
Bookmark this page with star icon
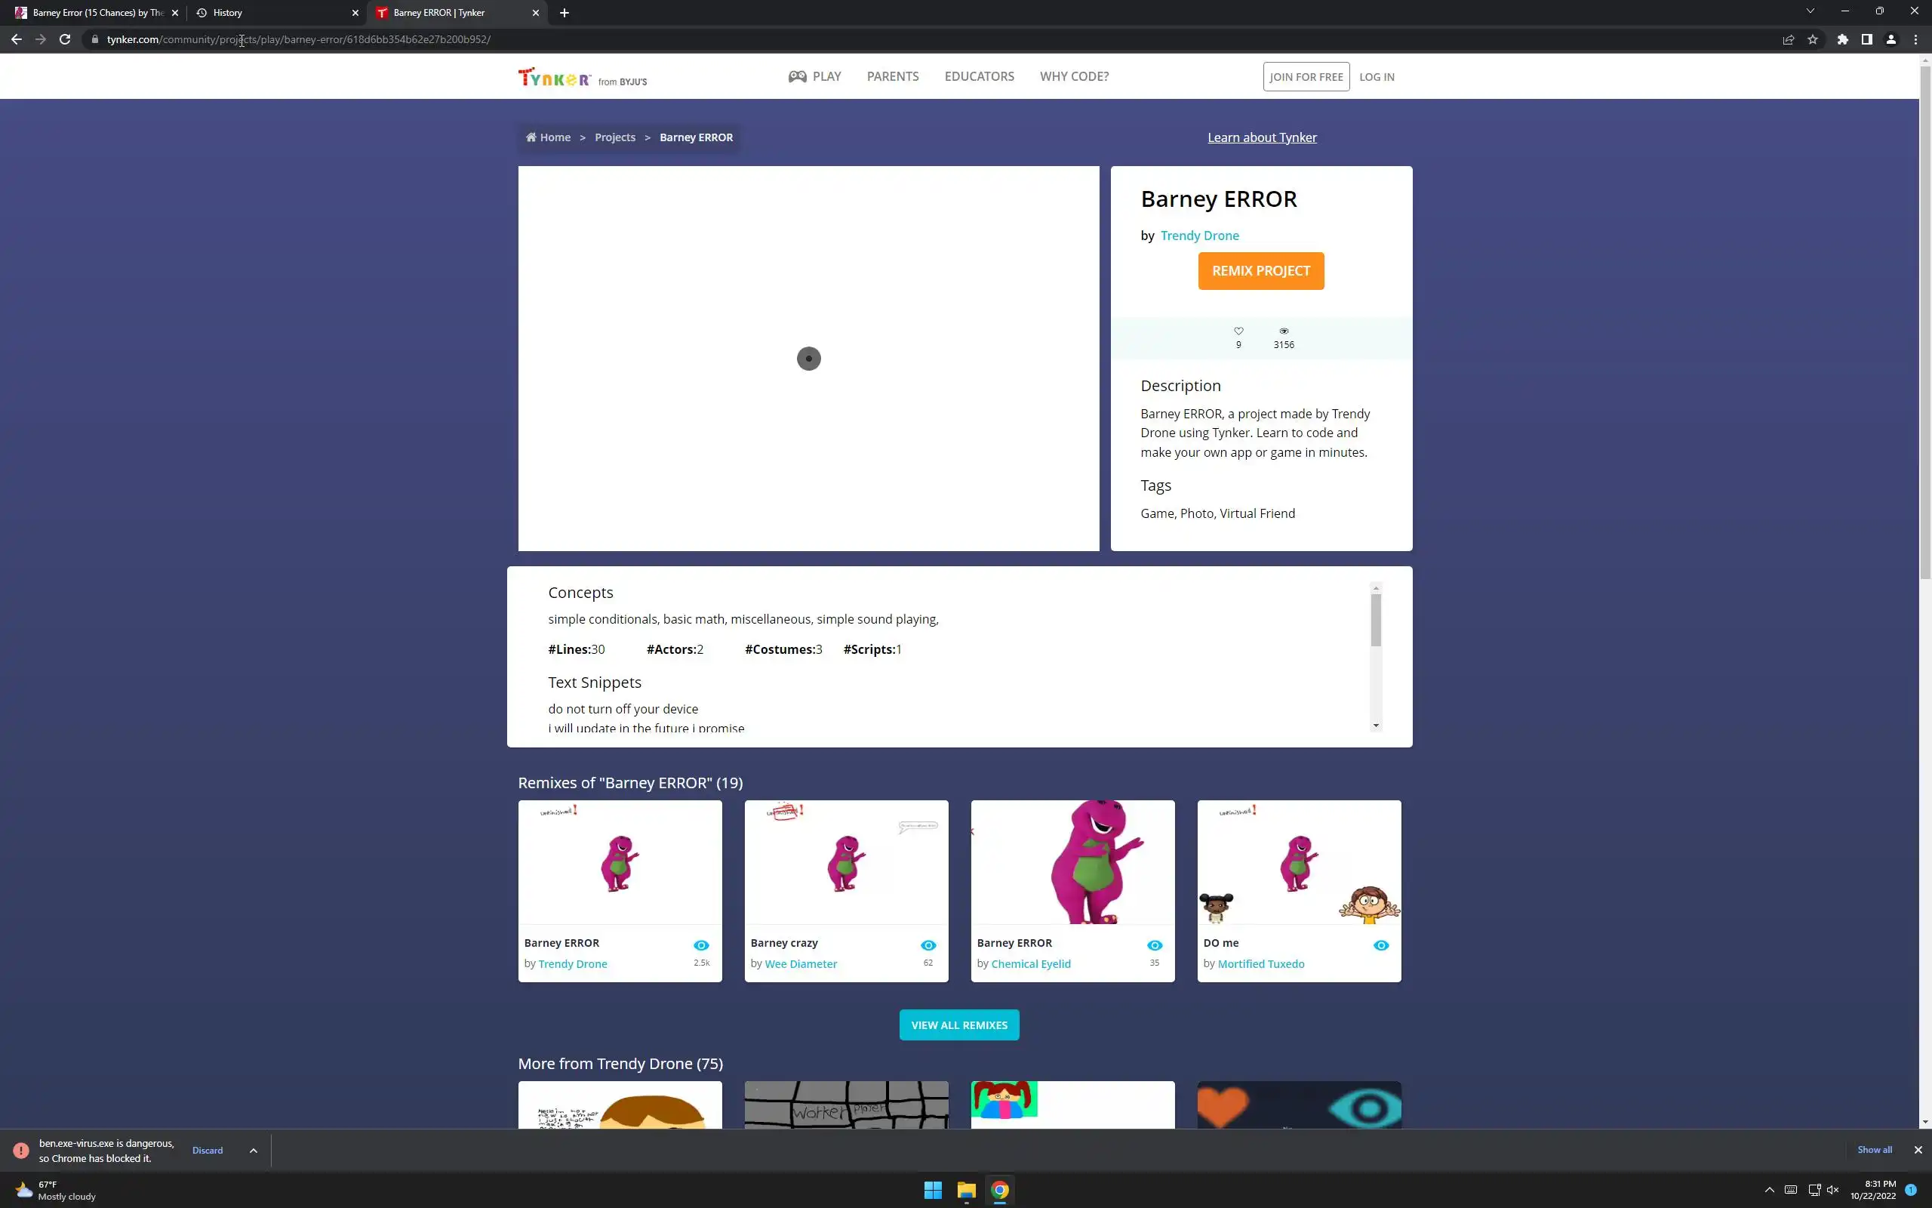coord(1812,39)
